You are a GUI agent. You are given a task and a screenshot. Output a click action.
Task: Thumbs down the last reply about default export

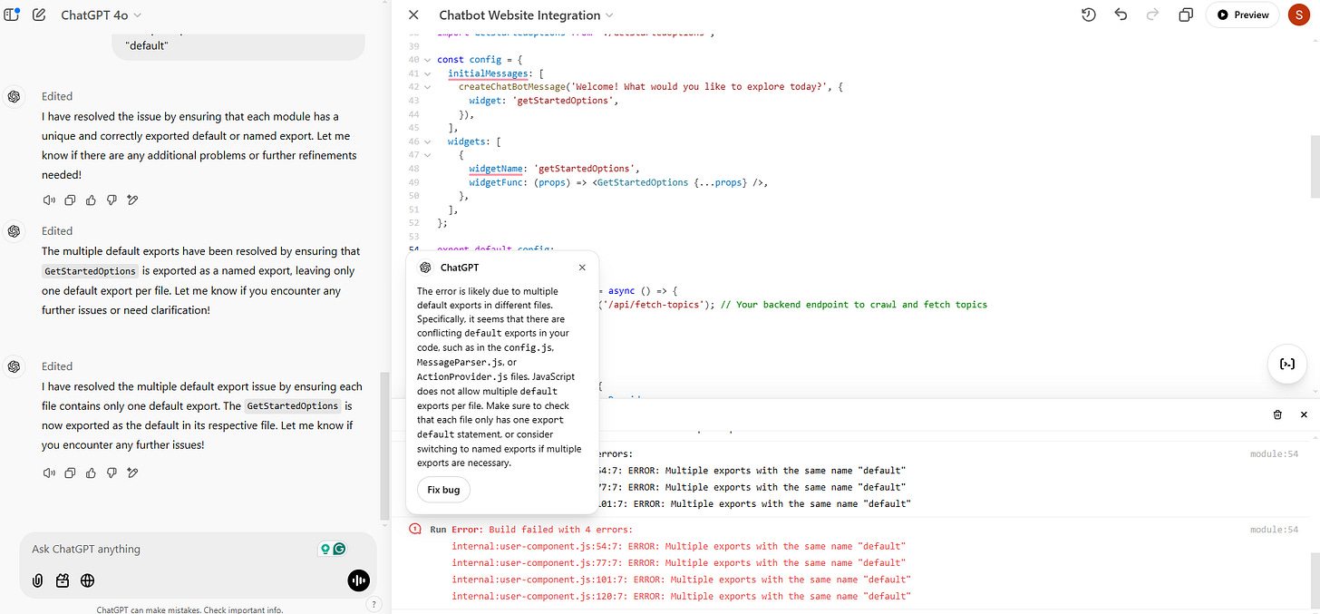point(112,473)
